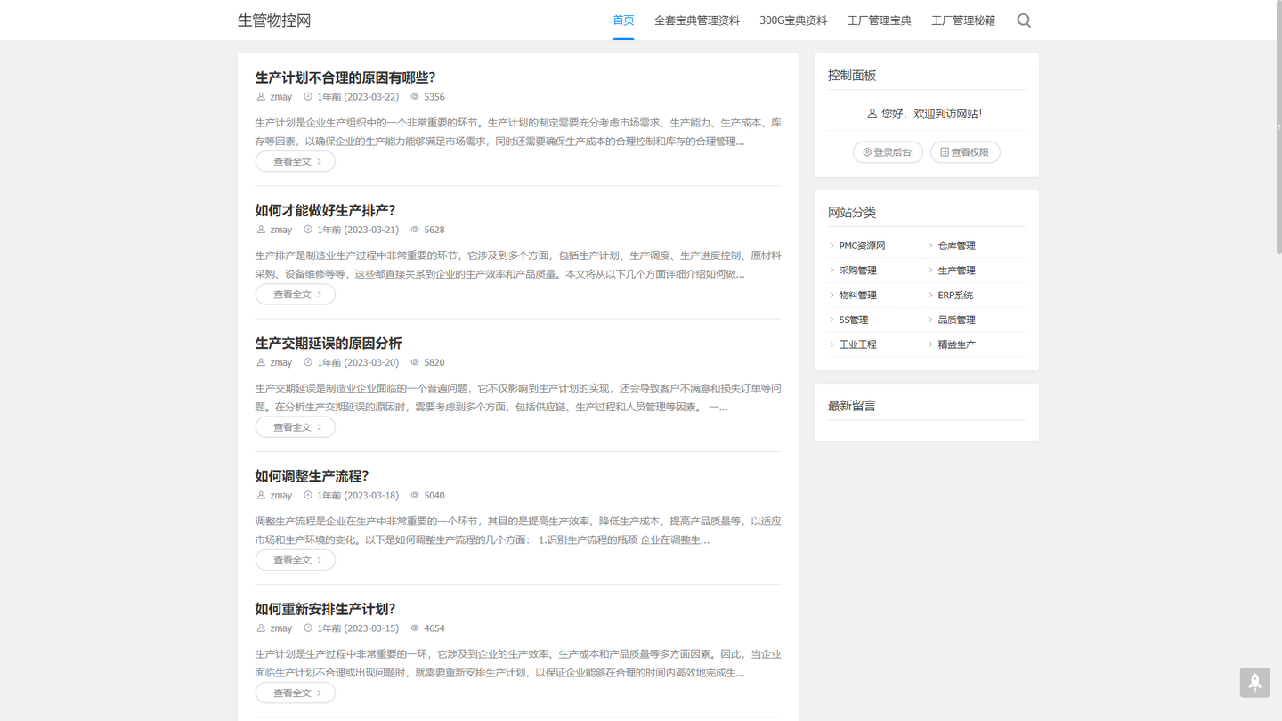Click date text 1年前 (2023-03-20)

coord(358,362)
